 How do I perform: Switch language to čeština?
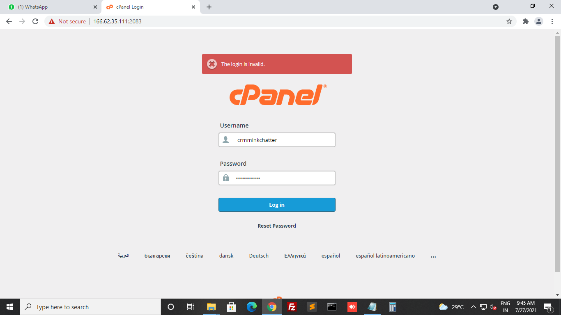click(x=195, y=256)
